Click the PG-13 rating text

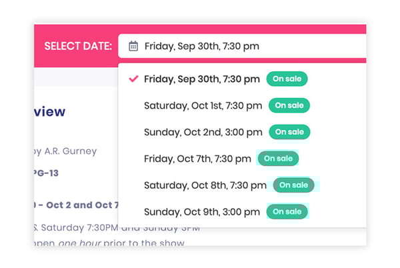tap(46, 173)
